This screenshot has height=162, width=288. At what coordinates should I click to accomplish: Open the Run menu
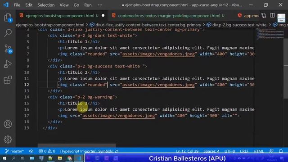(x=88, y=5)
